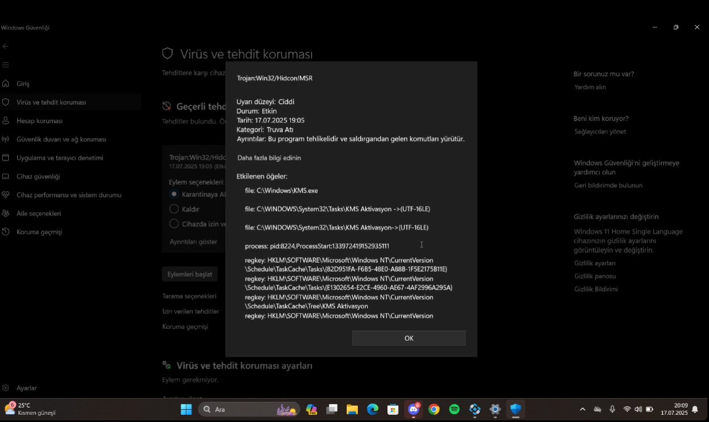Open İzin verilen tehditler link
The image size is (709, 422).
[191, 311]
